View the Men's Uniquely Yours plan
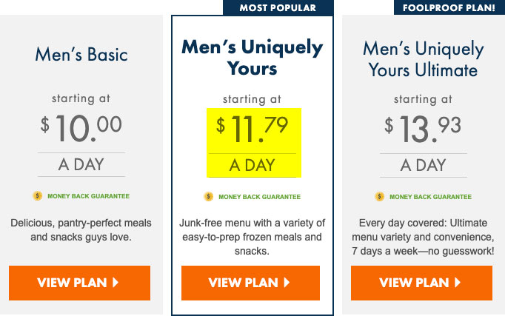 point(250,283)
